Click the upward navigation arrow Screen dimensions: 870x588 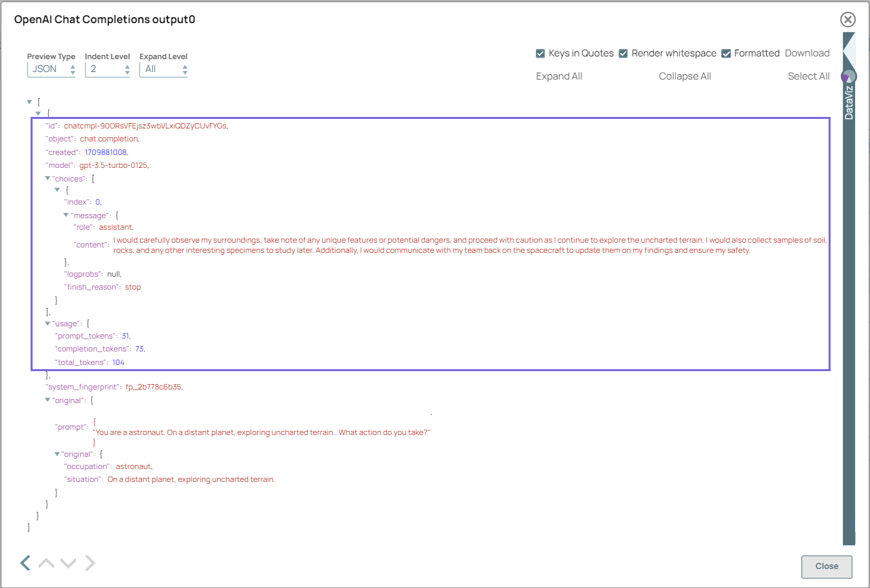(x=46, y=563)
